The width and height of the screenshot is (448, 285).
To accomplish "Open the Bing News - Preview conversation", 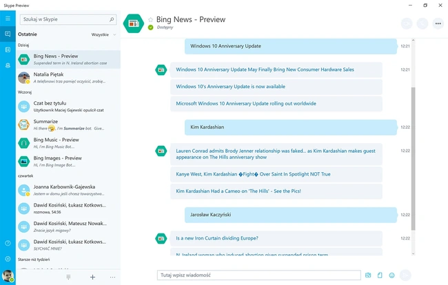I will click(68, 59).
